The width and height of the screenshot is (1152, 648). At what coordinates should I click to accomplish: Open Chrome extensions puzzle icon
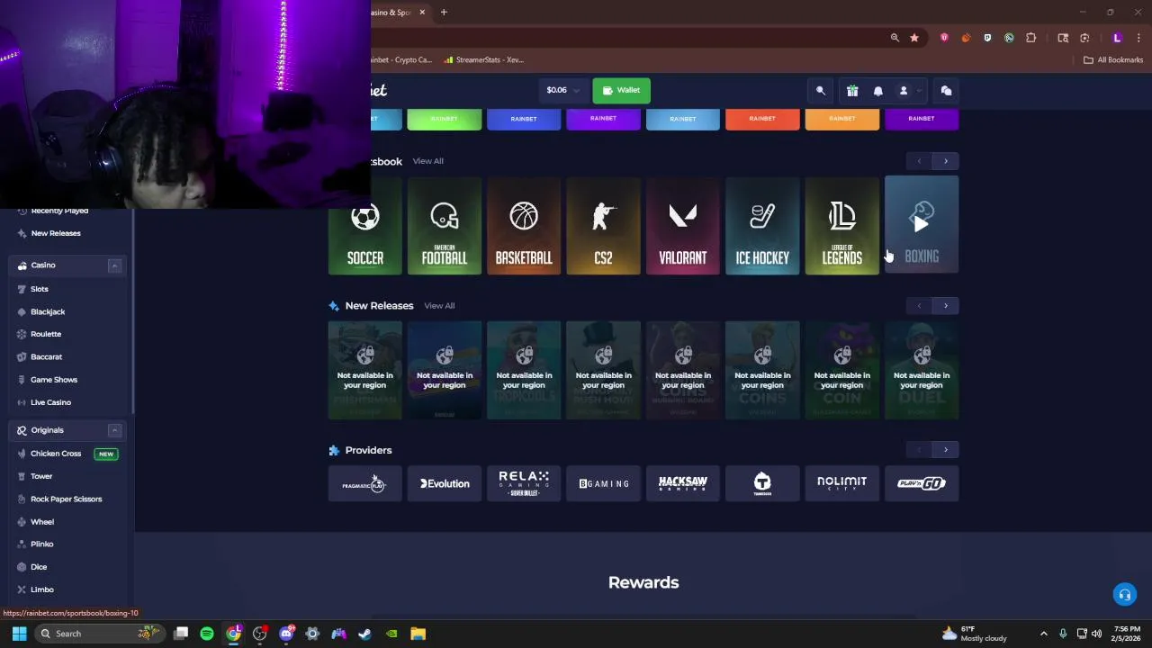coord(1030,38)
